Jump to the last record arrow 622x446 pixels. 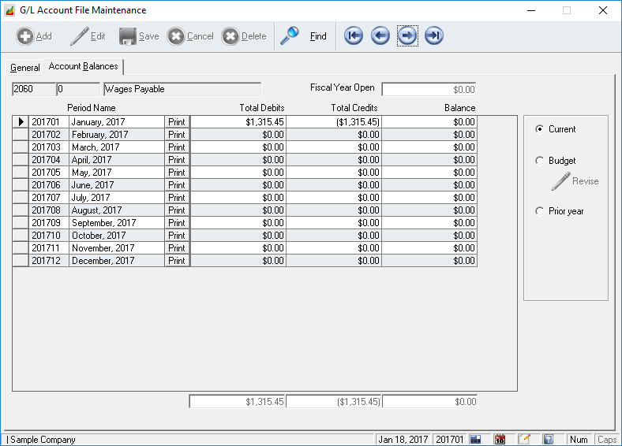pyautogui.click(x=434, y=36)
